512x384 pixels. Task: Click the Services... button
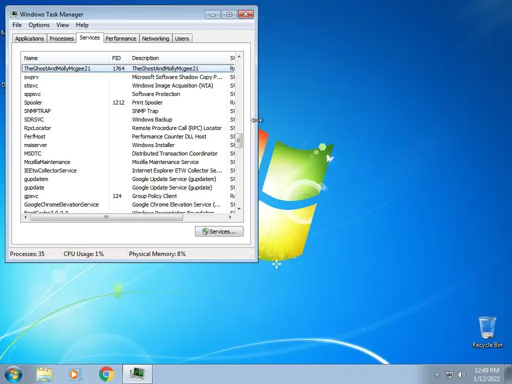[219, 231]
